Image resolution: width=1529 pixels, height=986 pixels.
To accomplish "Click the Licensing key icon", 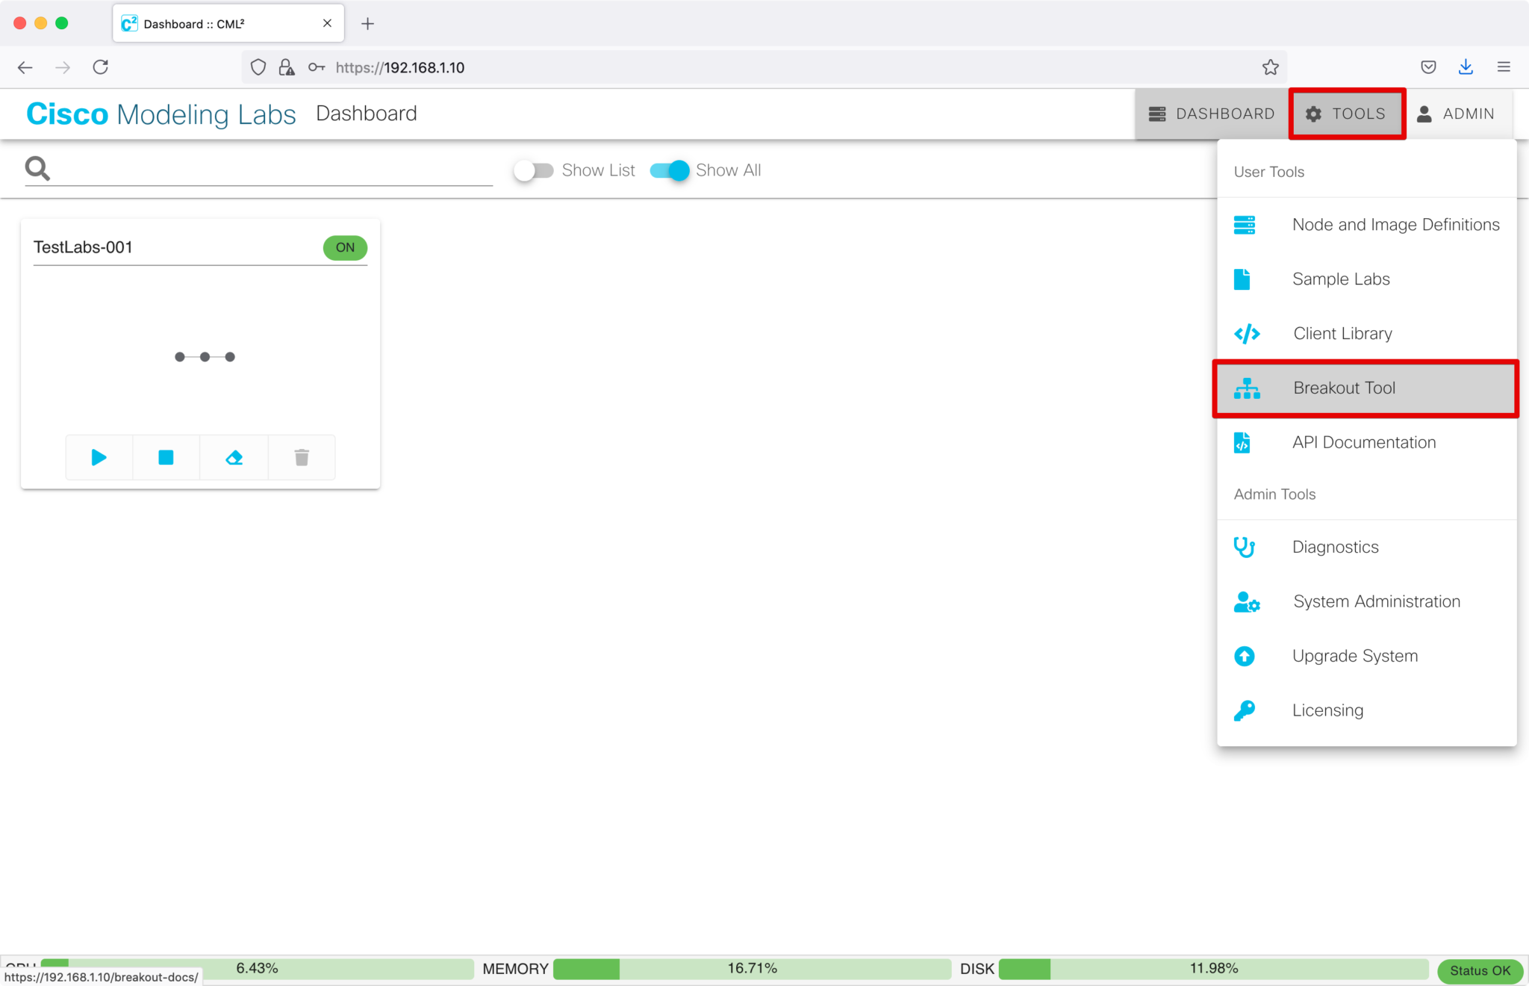I will pos(1244,710).
